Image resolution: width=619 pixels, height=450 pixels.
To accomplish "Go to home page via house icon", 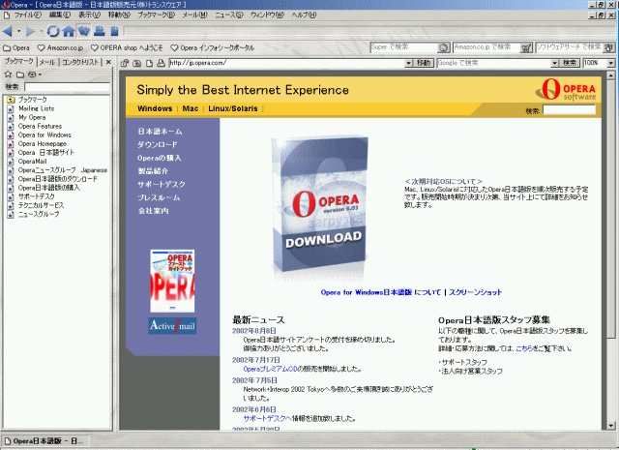I will [69, 31].
